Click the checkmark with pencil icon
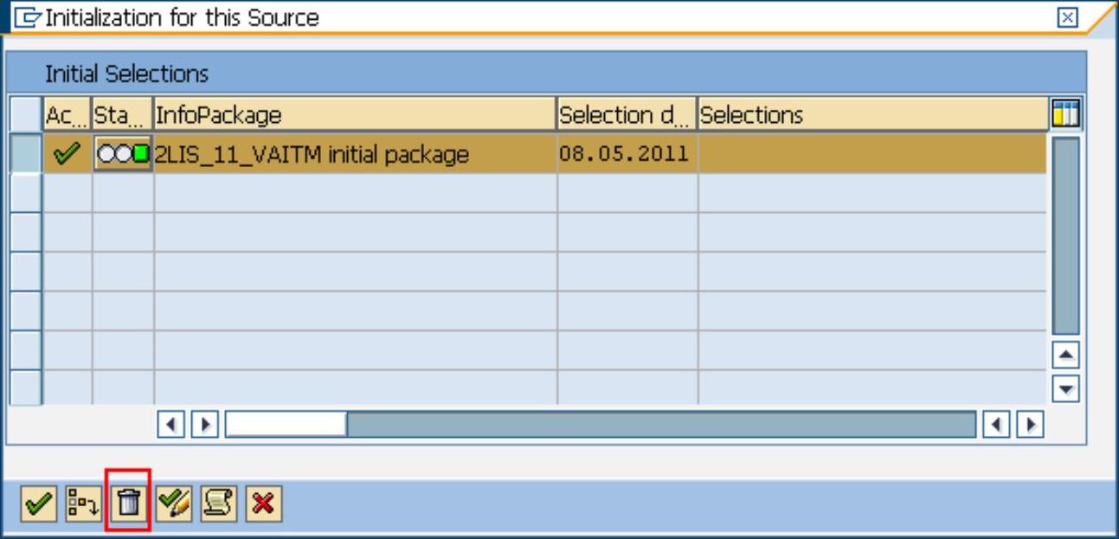The height and width of the screenshot is (539, 1119). coord(176,501)
